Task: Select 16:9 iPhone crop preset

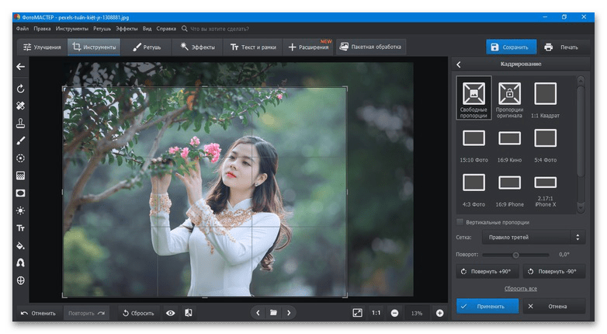Action: [509, 190]
